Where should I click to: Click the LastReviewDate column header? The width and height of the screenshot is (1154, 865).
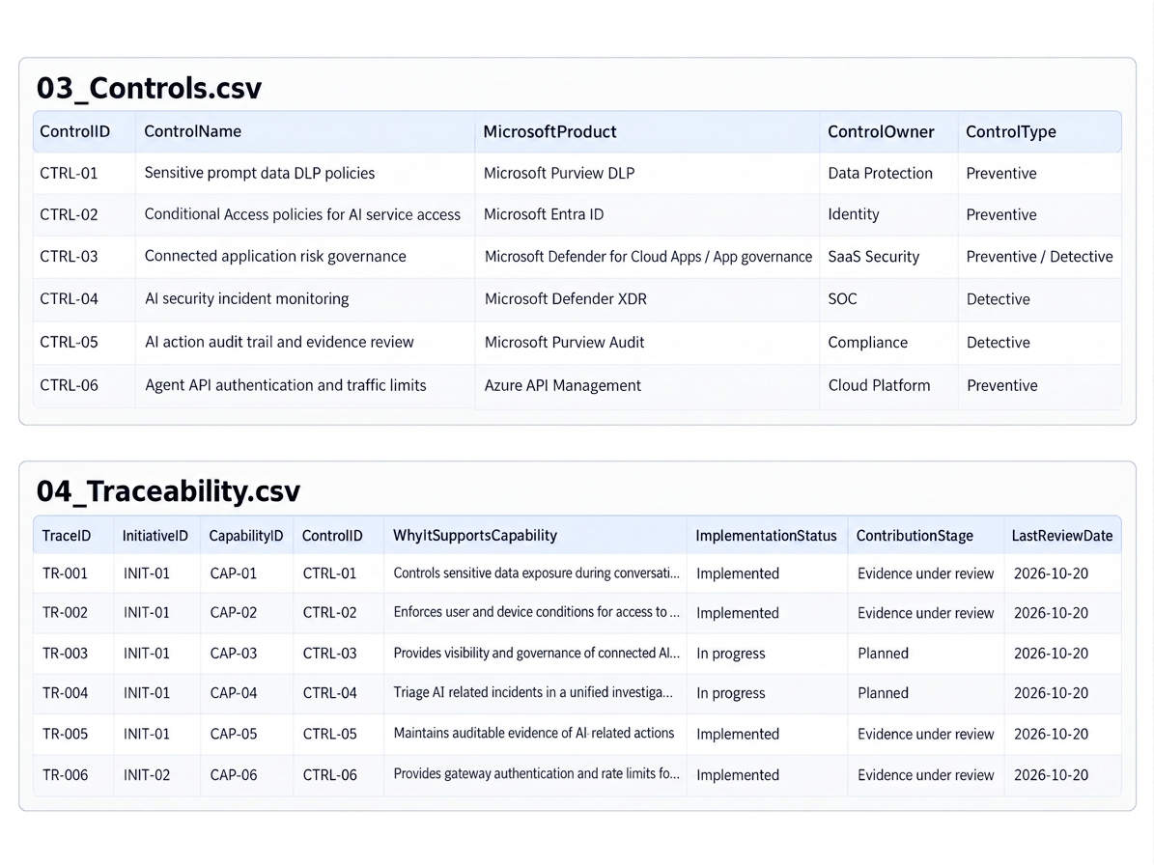pos(1062,536)
